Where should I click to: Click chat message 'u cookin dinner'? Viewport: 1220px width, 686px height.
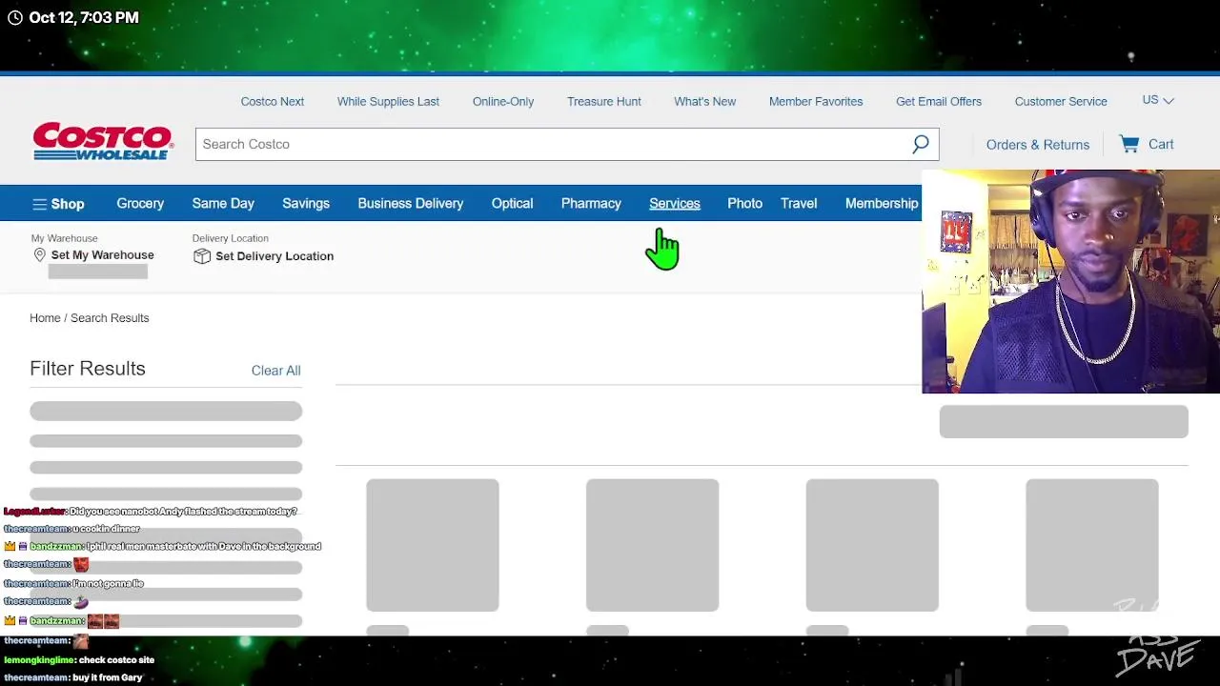tap(106, 529)
